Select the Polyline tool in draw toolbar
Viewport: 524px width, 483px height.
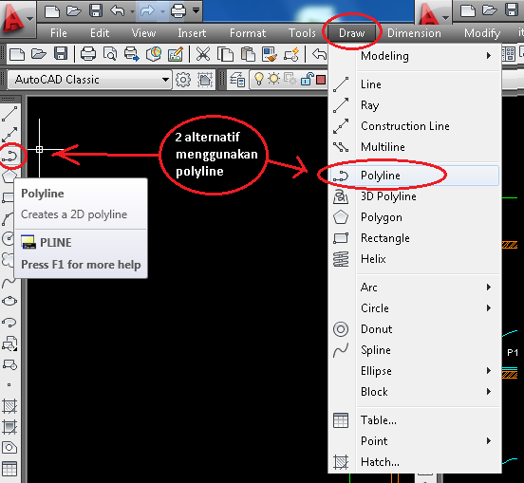[x=9, y=156]
